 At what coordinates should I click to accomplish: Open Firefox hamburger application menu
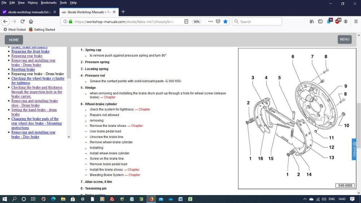pos(356,21)
